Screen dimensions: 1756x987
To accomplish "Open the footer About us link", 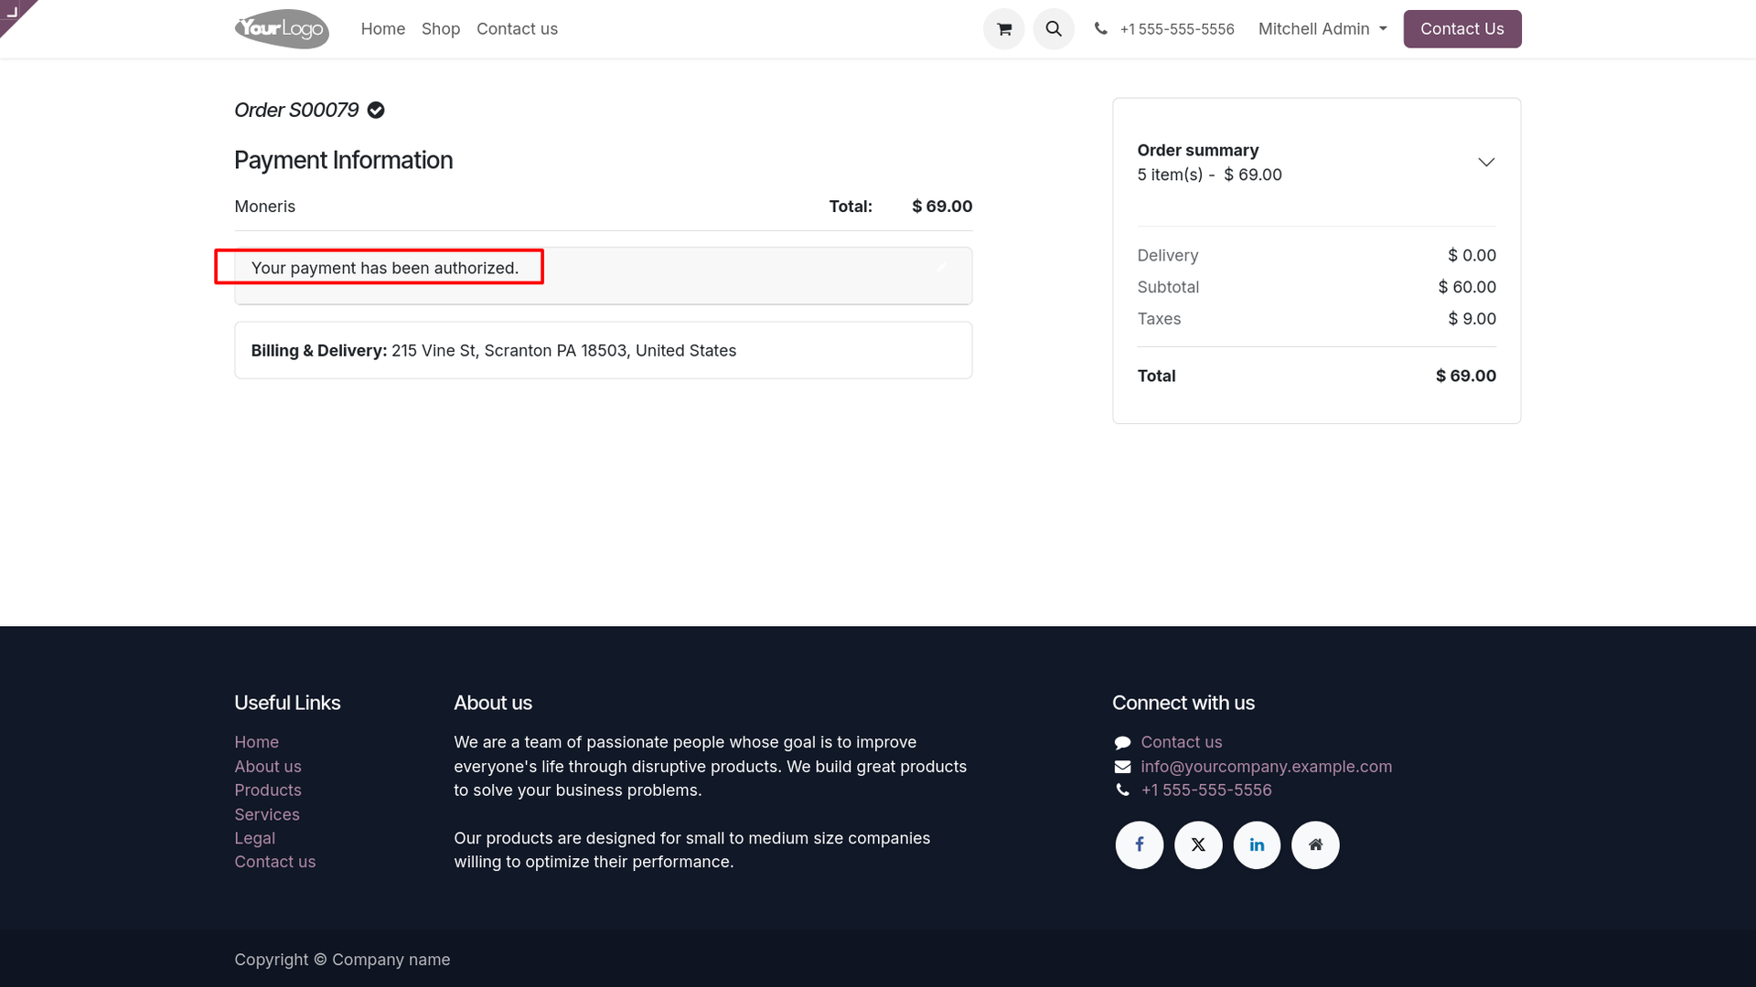I will (x=268, y=767).
